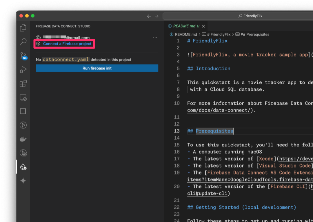This screenshot has height=222, width=313.
Task: Open the Gemini sparkle icon view
Action: (23, 181)
